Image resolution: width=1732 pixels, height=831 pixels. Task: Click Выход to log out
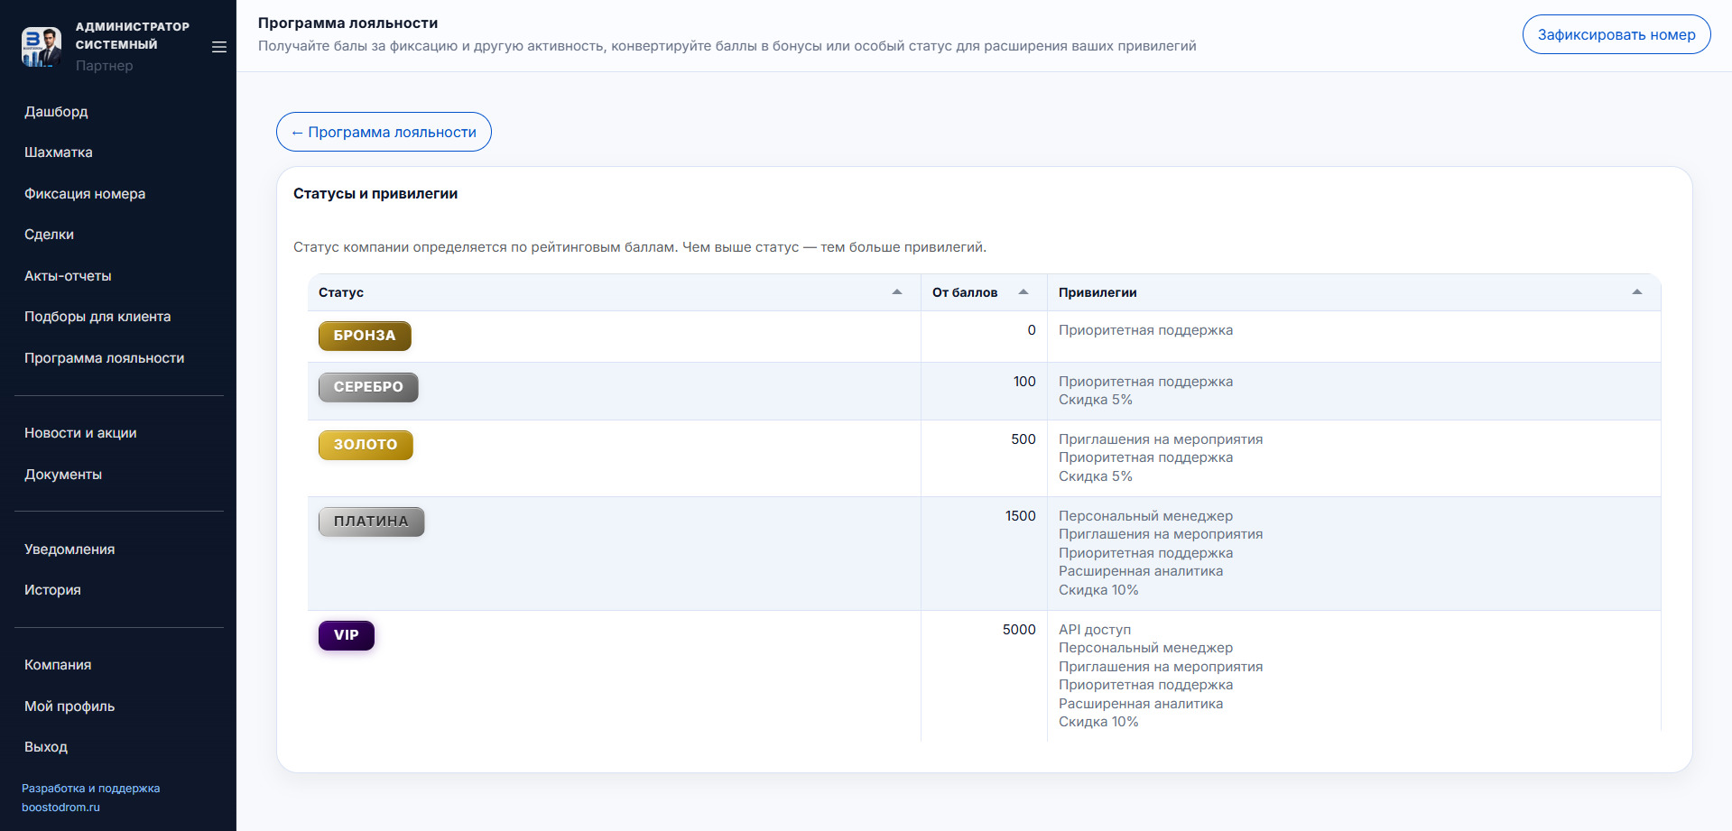pyautogui.click(x=46, y=747)
